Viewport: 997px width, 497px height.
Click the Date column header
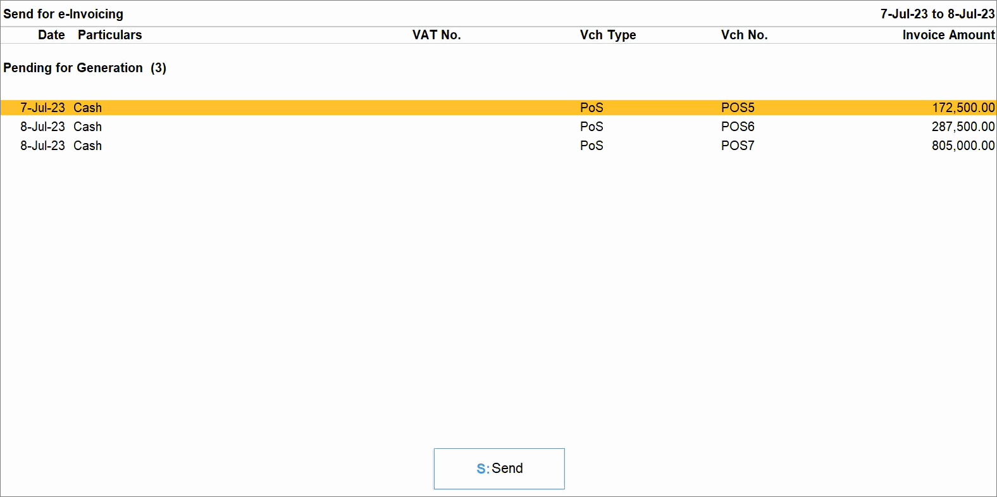coord(51,35)
